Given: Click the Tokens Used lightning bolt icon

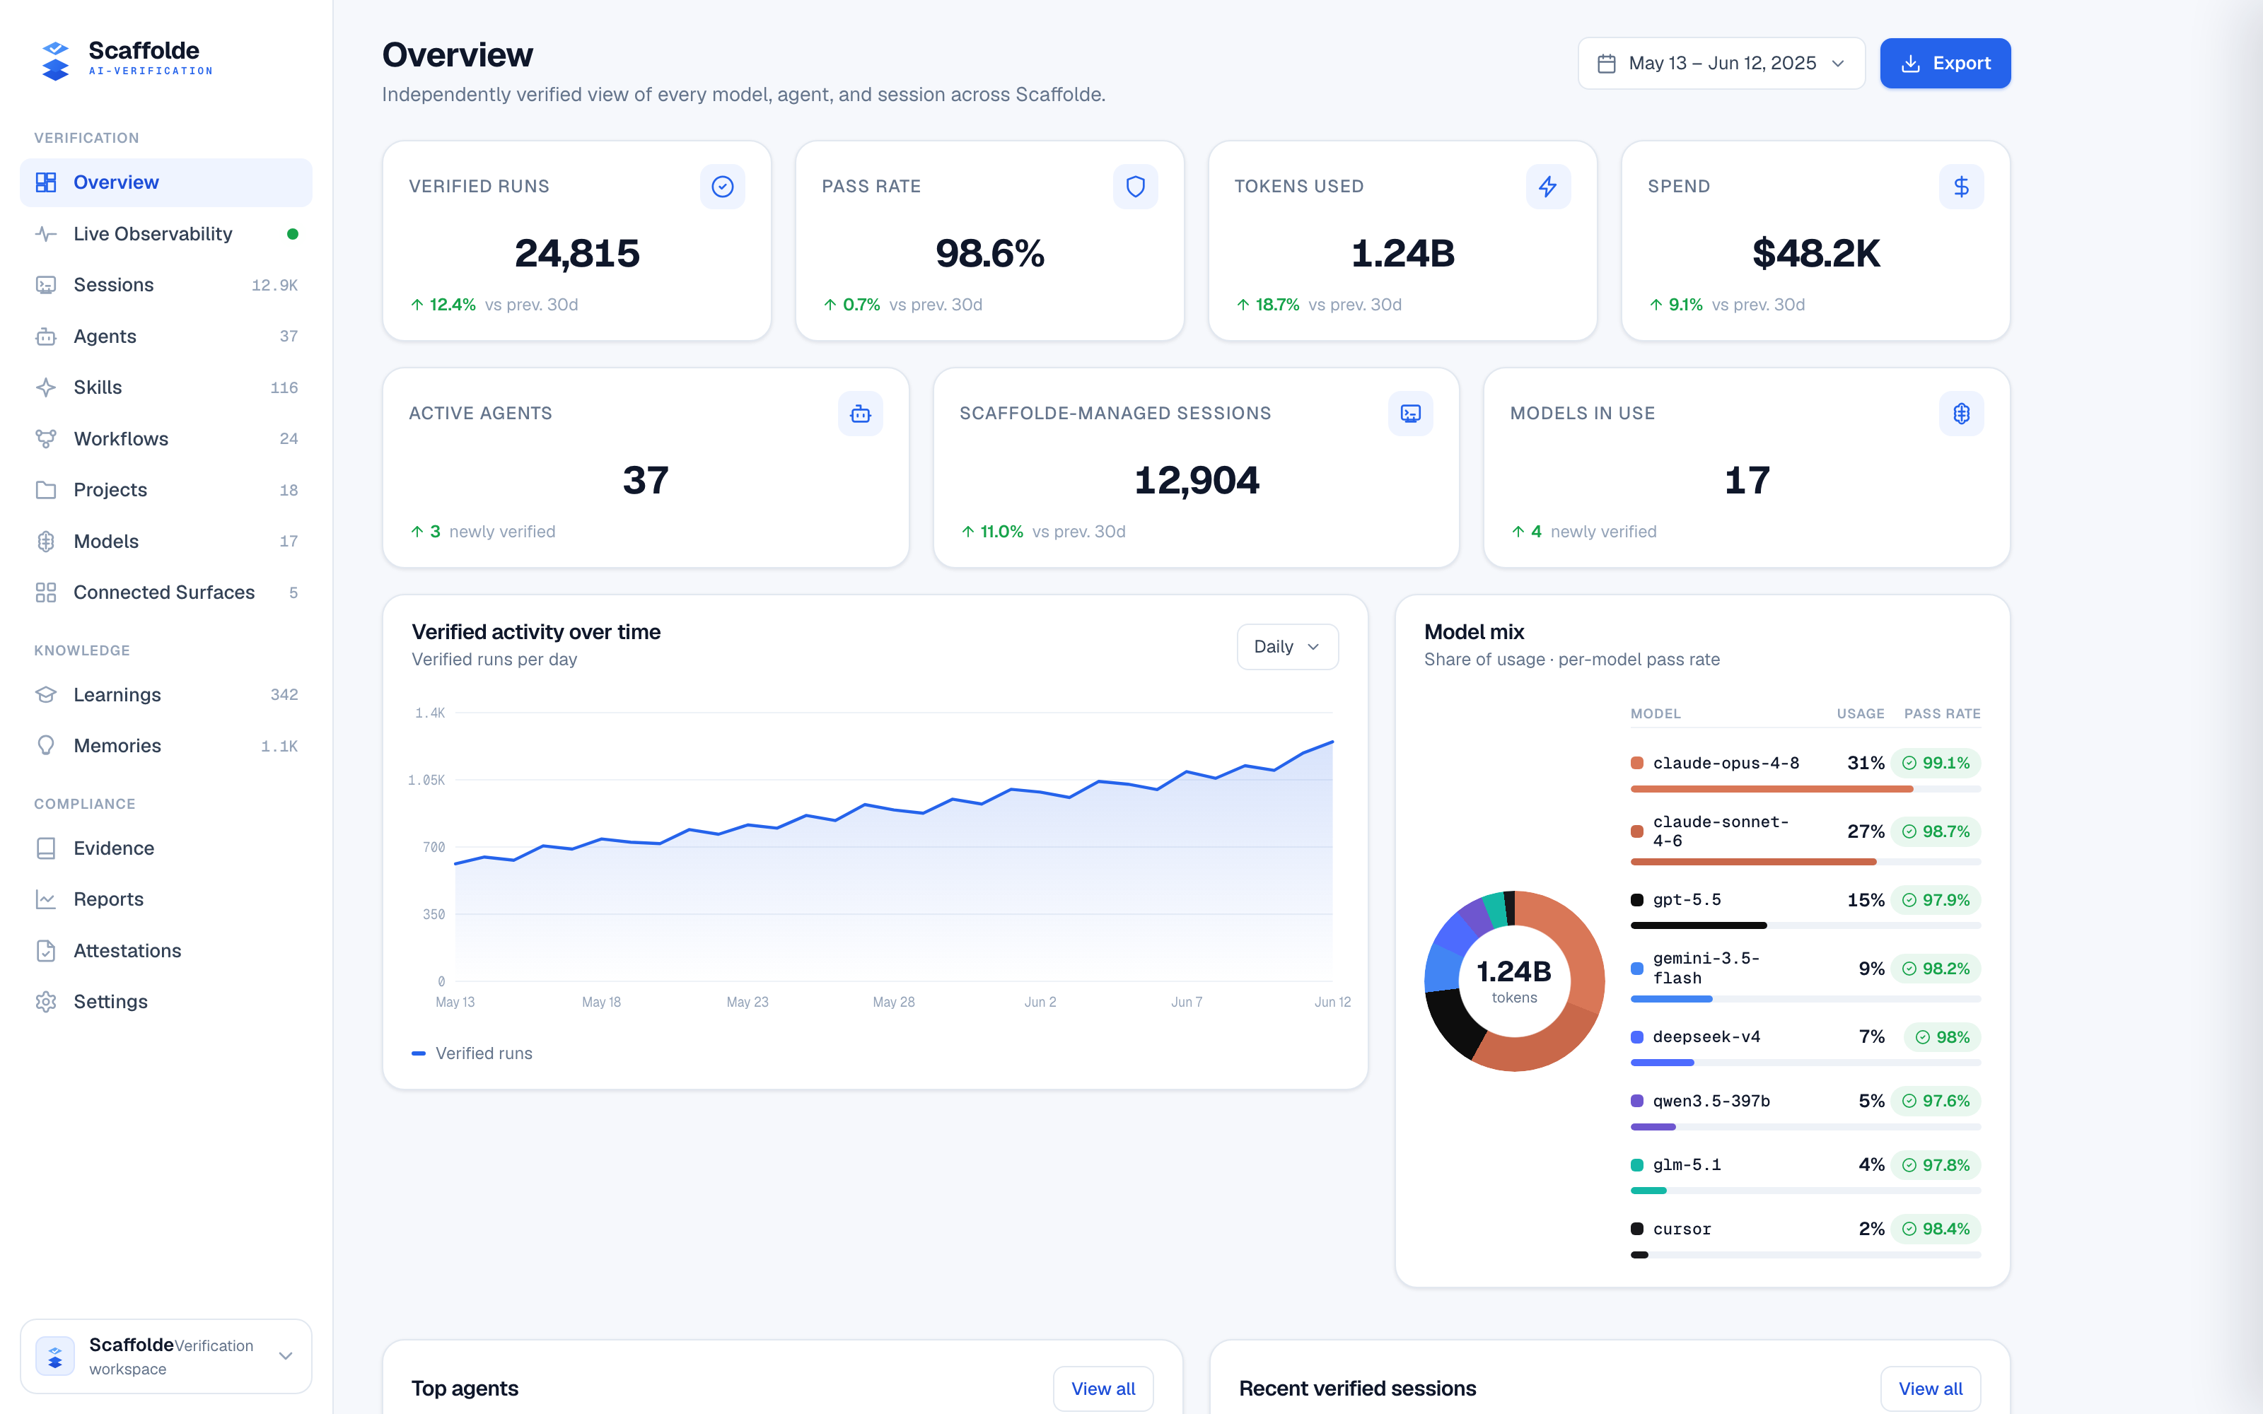Looking at the screenshot, I should coord(1549,186).
